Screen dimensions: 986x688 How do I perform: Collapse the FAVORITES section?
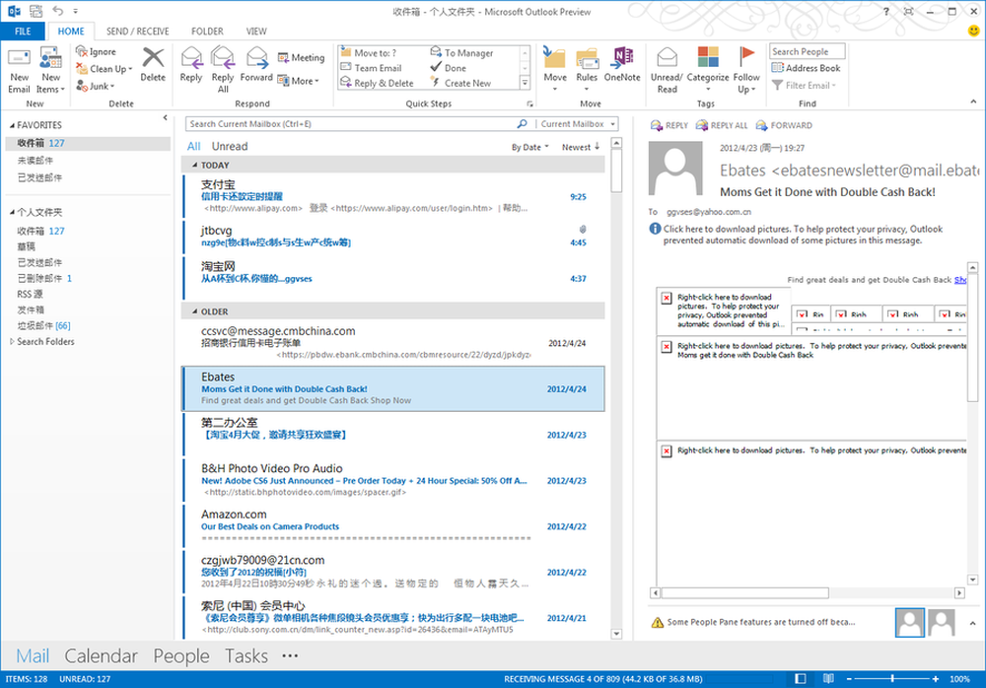pos(12,125)
